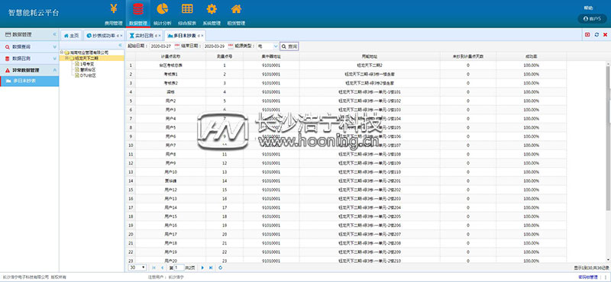
Task: Open the 费用管理 yen icon module
Action: click(x=113, y=14)
